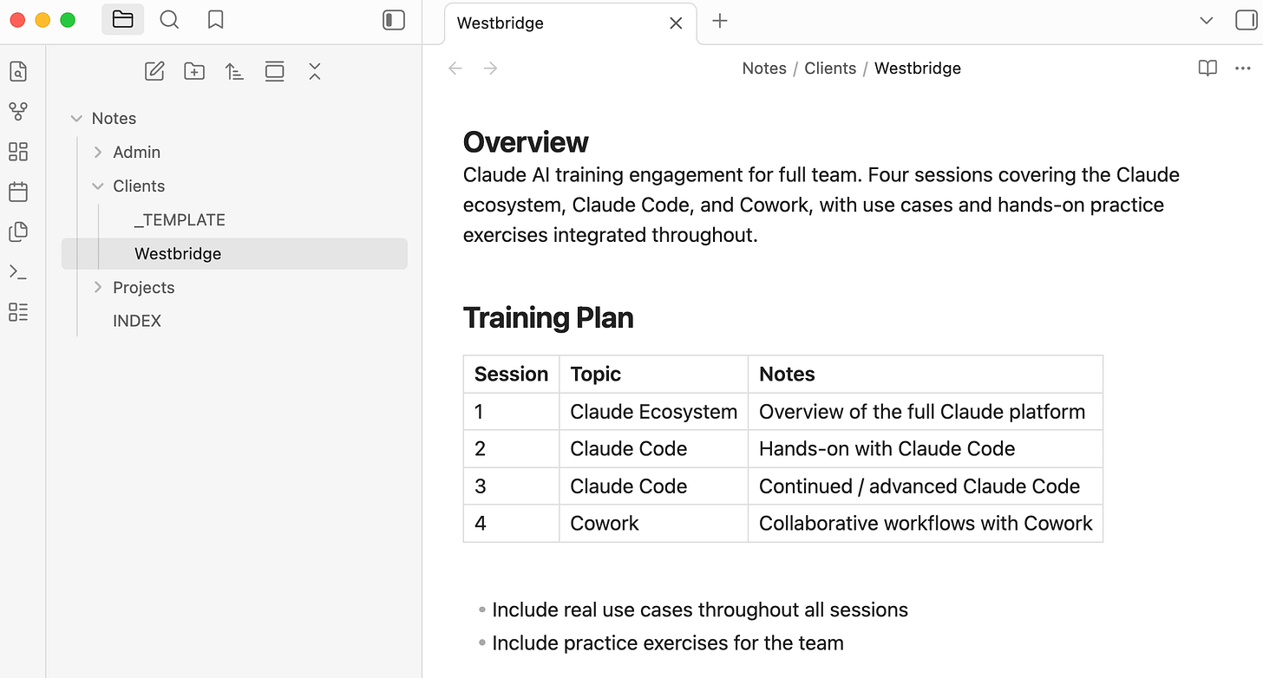The width and height of the screenshot is (1263, 678).
Task: Toggle the right sidebar
Action: [x=1246, y=21]
